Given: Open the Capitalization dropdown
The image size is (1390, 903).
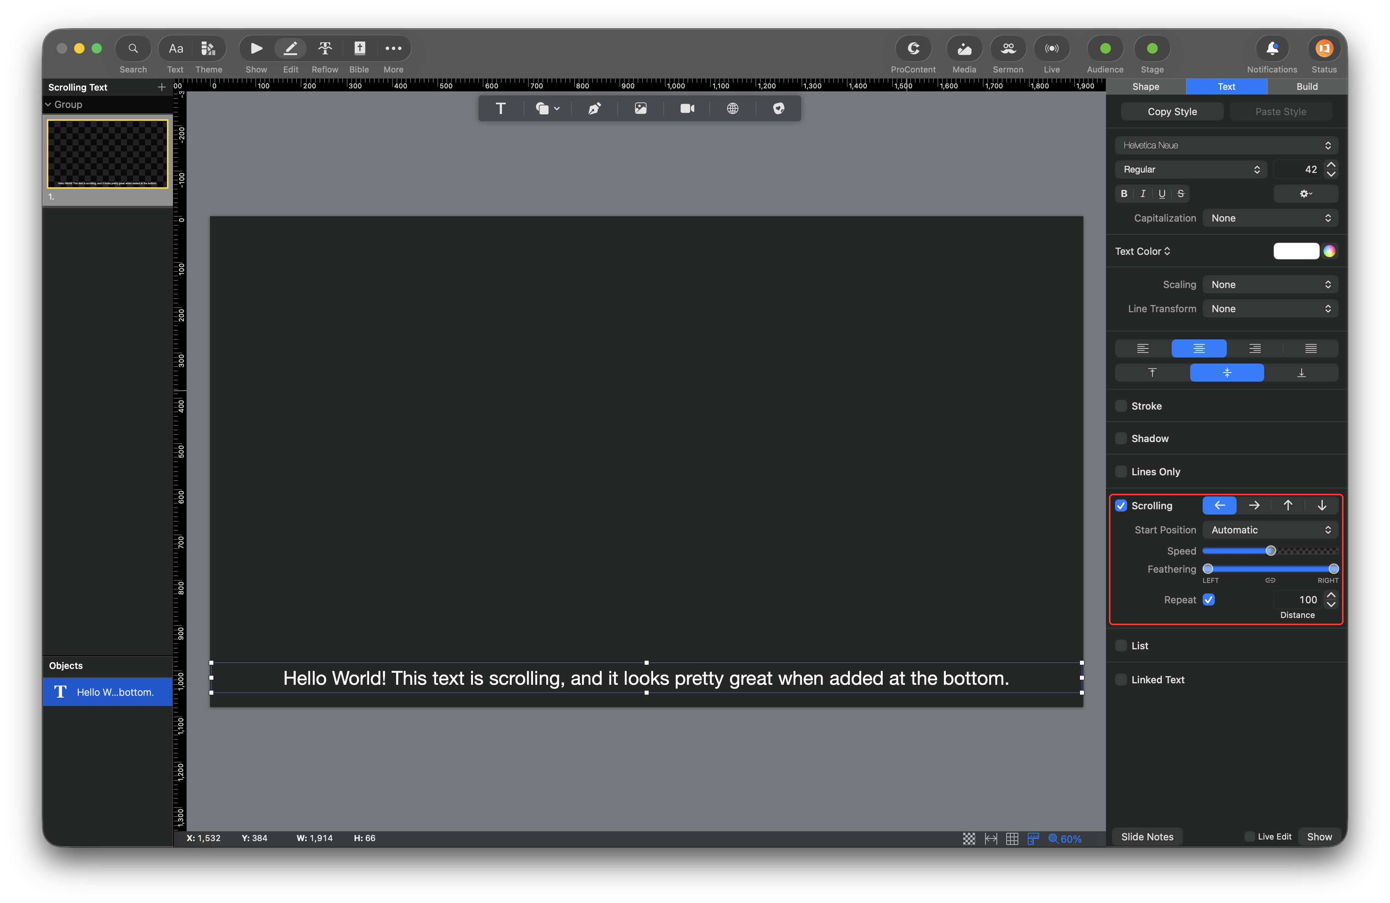Looking at the screenshot, I should point(1270,218).
